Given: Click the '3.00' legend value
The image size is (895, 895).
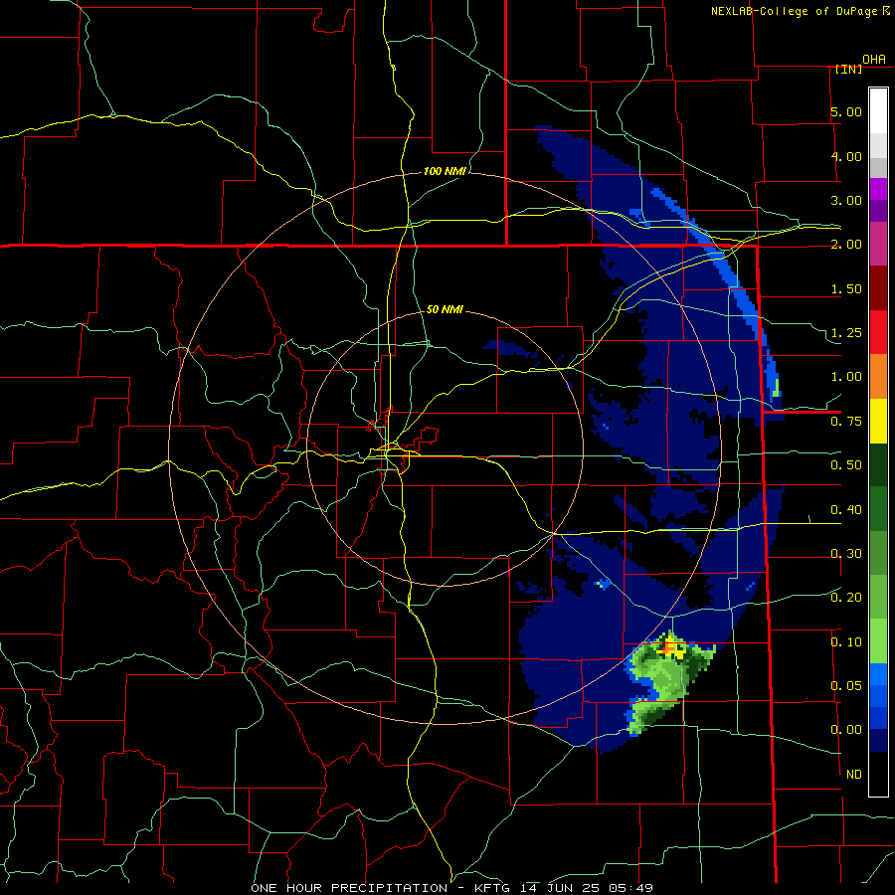Looking at the screenshot, I should pyautogui.click(x=846, y=200).
